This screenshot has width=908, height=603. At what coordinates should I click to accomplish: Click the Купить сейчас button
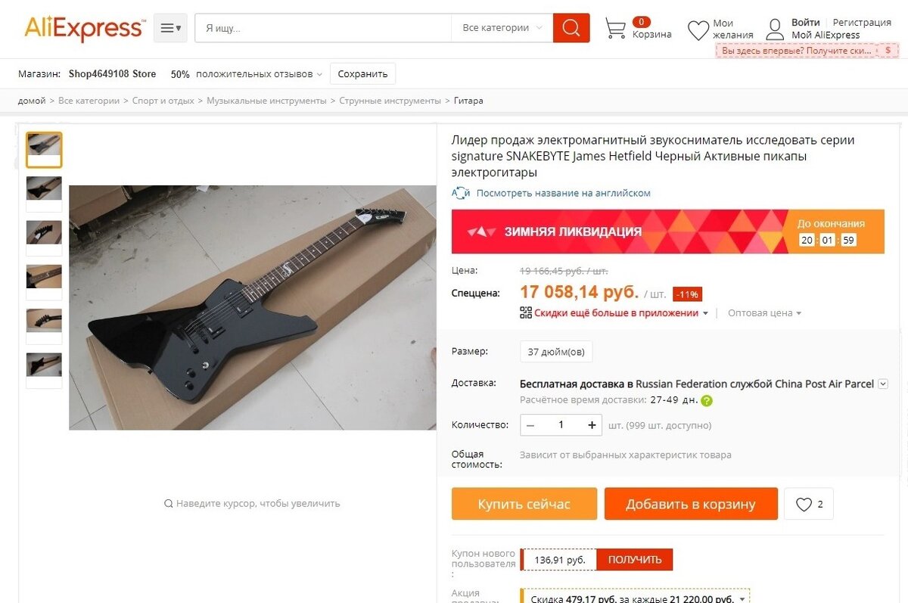pos(524,504)
